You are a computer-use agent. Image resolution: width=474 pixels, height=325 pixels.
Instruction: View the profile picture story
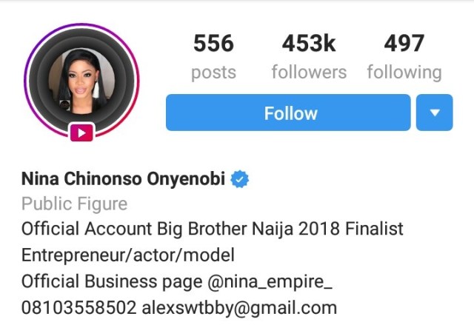click(81, 81)
